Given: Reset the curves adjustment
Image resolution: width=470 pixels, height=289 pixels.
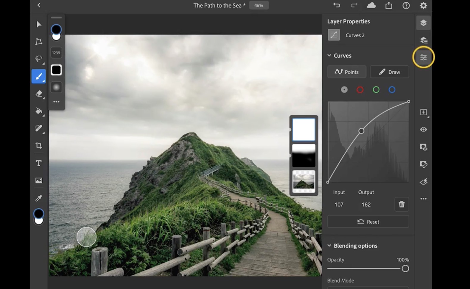Looking at the screenshot, I should pos(368,222).
